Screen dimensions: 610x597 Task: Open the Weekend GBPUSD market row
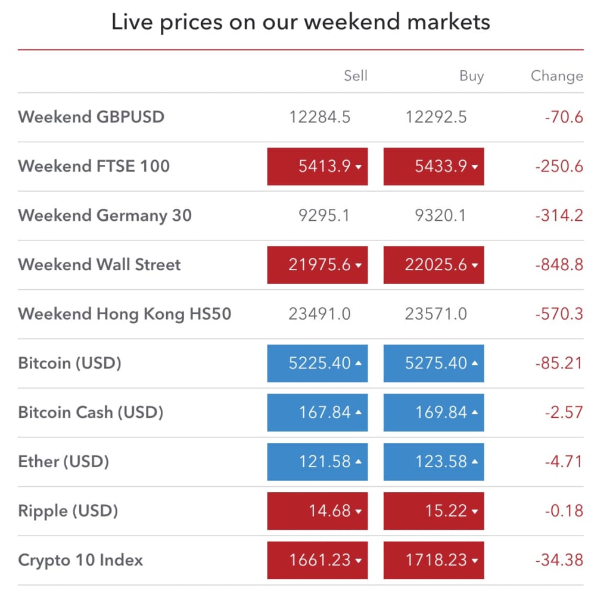coord(300,117)
